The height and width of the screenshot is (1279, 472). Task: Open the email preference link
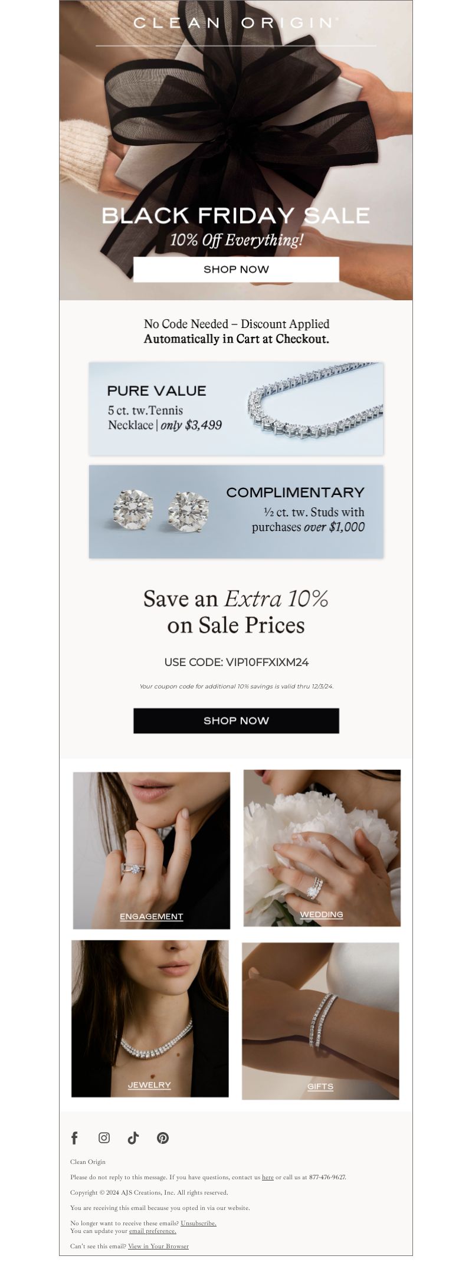(x=153, y=1231)
